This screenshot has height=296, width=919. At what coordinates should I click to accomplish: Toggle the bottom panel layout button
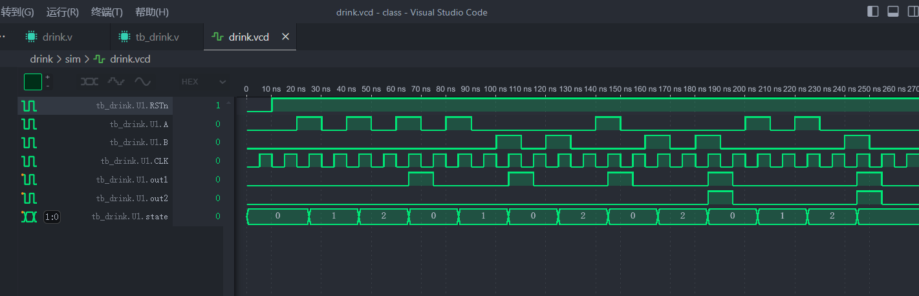tap(893, 12)
